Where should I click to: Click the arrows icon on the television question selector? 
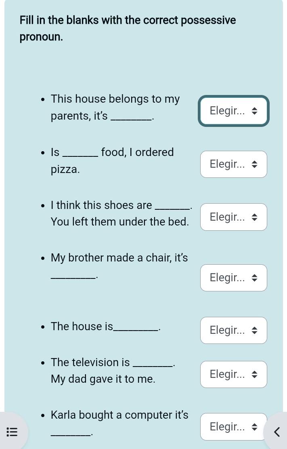tap(255, 374)
